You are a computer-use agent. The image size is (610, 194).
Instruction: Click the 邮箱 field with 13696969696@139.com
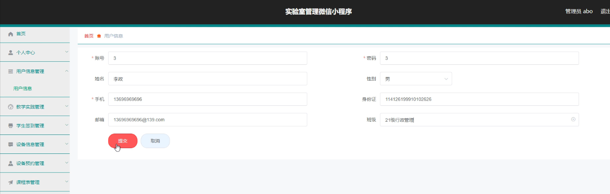[207, 119]
